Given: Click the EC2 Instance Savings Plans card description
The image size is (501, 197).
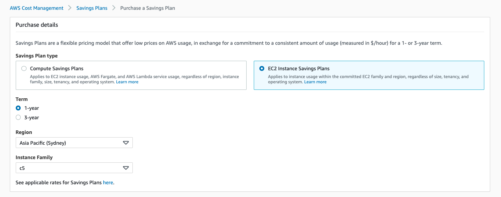Looking at the screenshot, I should click(x=368, y=77).
